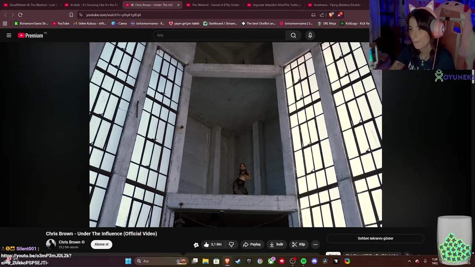
Task: Expand the system tray hidden icons chevron
Action: click(409, 261)
